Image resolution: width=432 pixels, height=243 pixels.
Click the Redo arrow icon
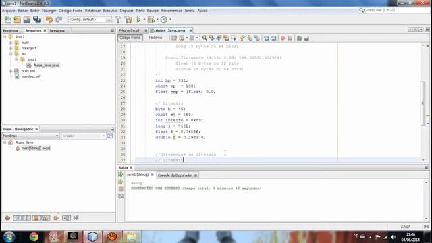tap(59, 20)
